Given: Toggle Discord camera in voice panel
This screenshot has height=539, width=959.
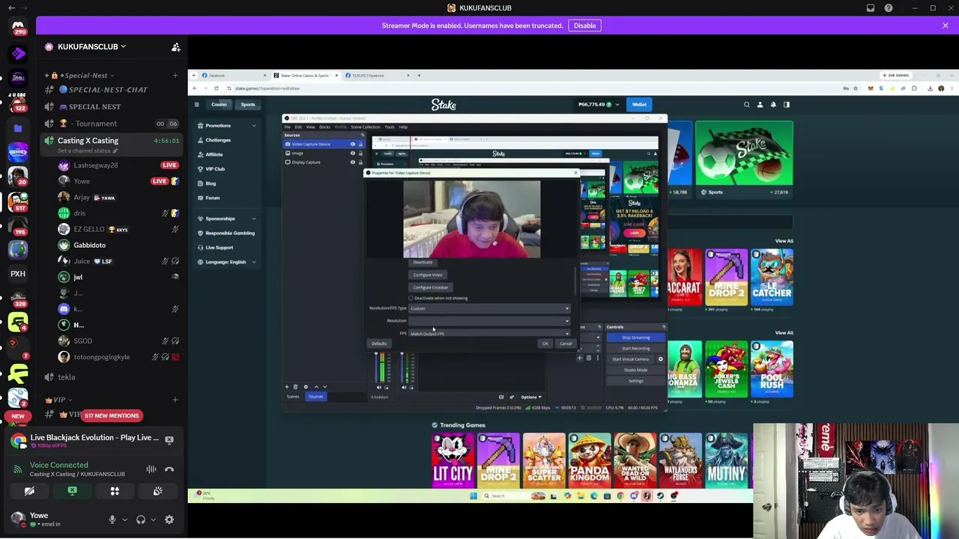Looking at the screenshot, I should pyautogui.click(x=29, y=491).
